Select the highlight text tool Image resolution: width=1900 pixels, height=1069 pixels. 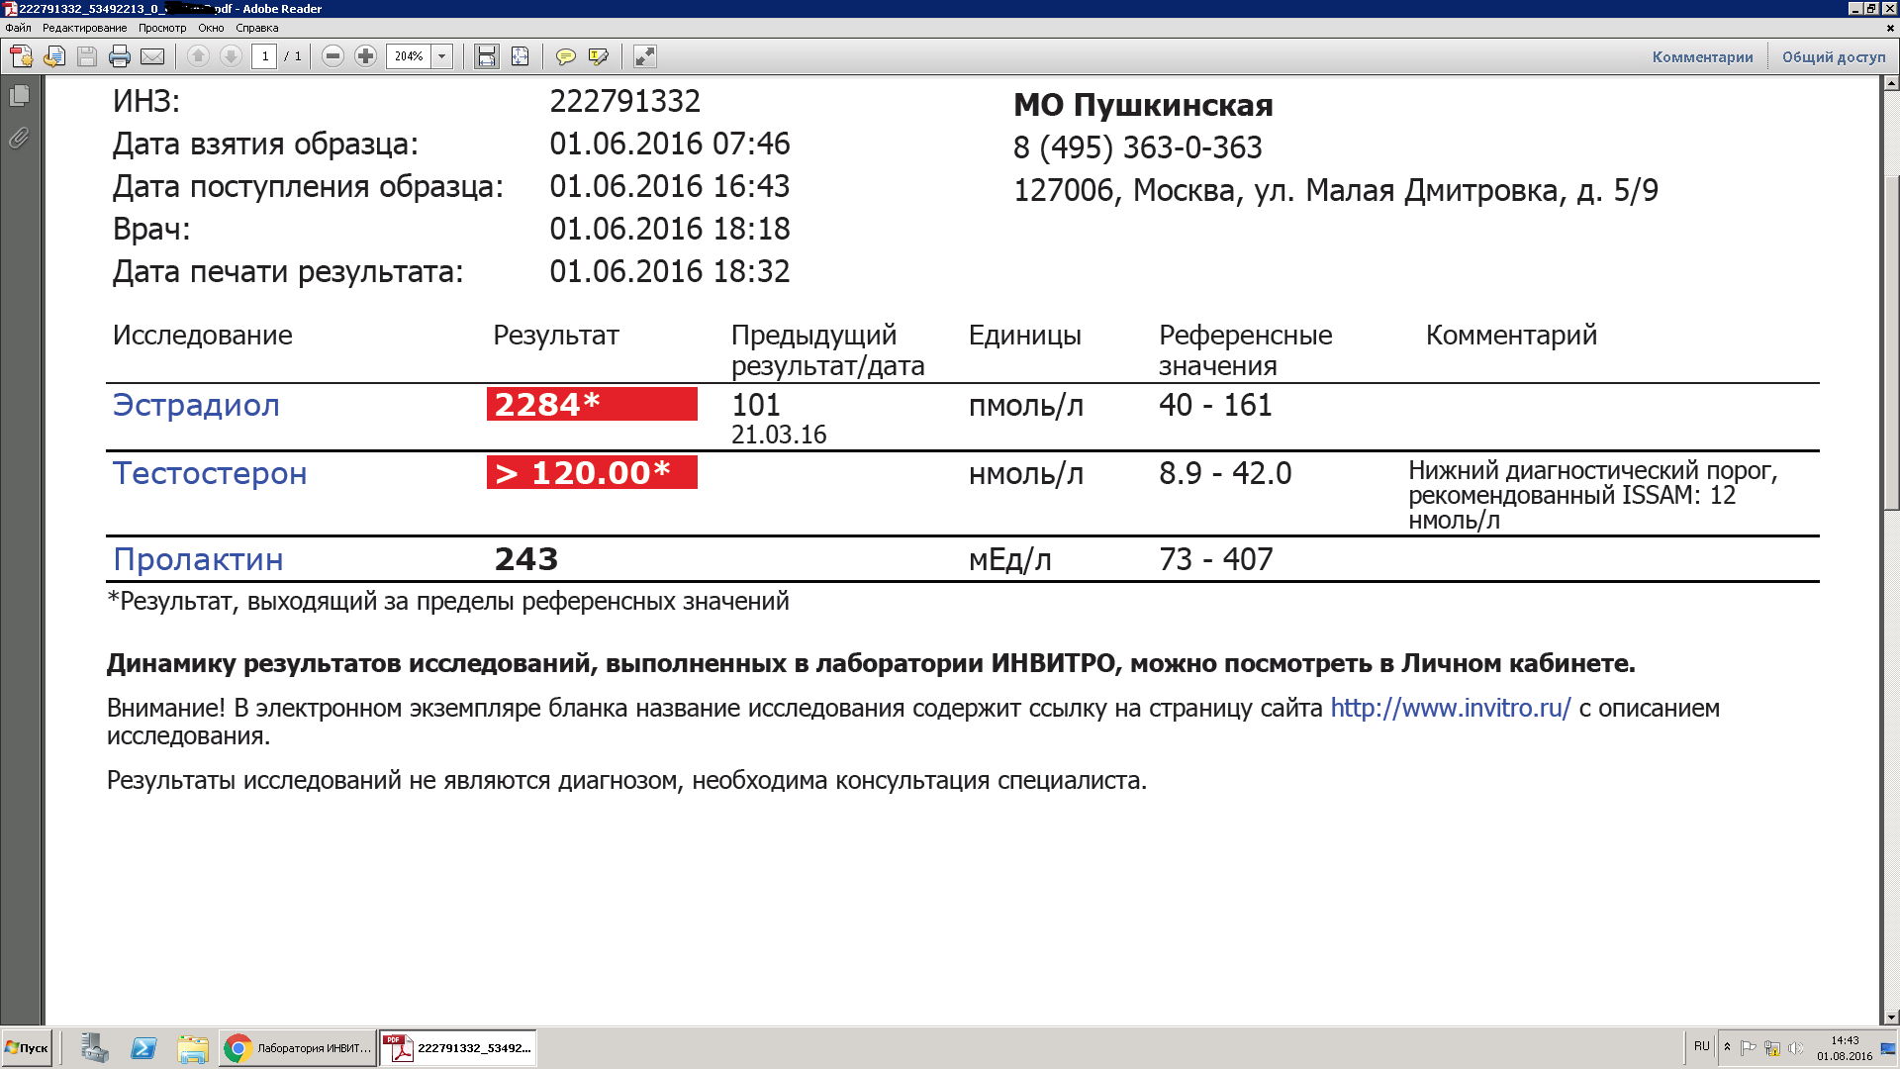(x=598, y=56)
